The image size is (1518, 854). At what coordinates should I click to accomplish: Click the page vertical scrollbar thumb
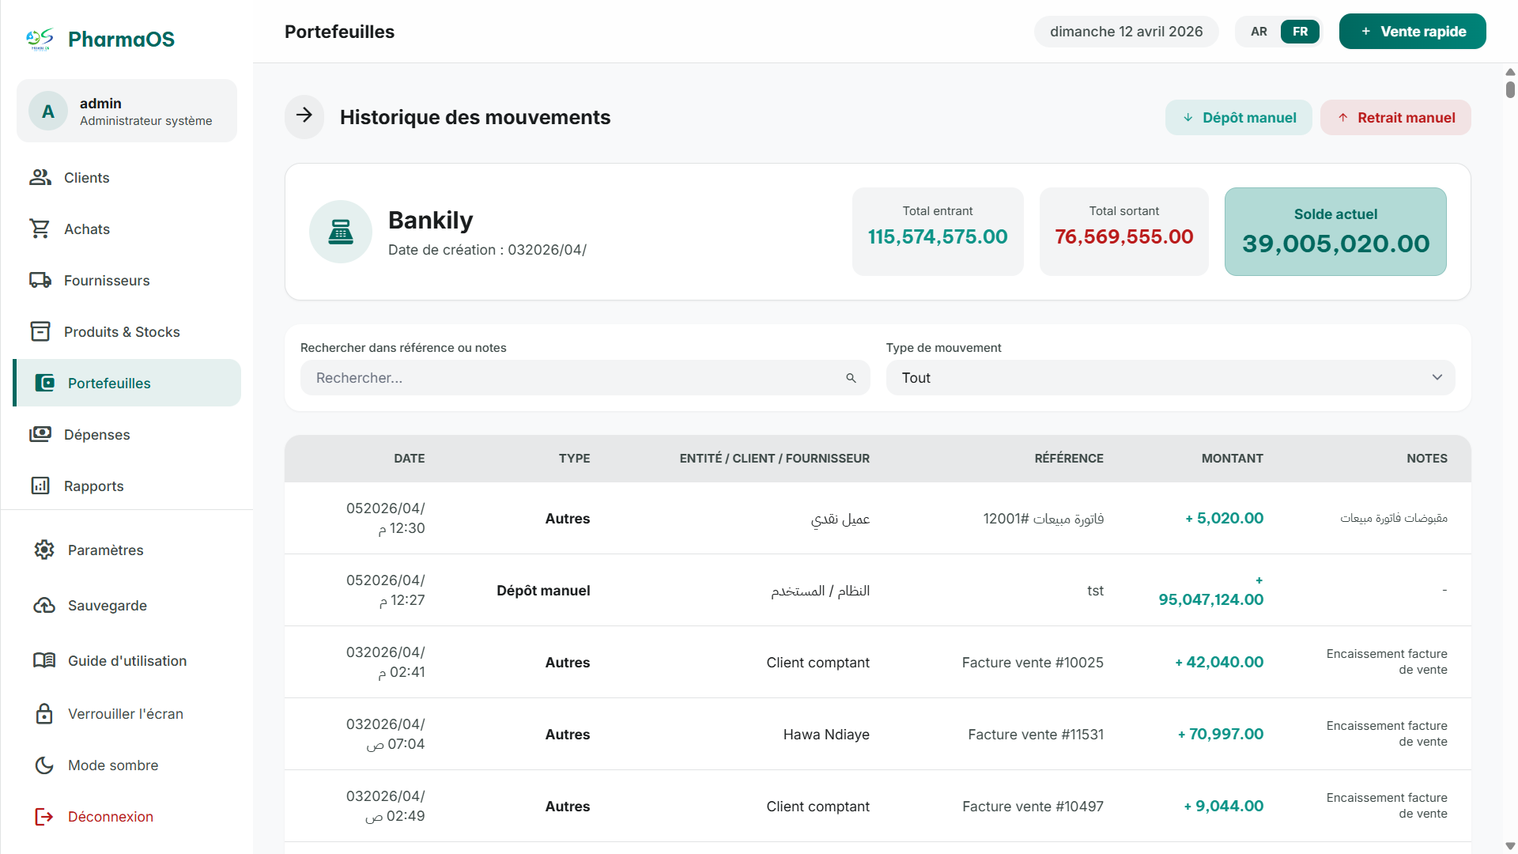click(1510, 89)
